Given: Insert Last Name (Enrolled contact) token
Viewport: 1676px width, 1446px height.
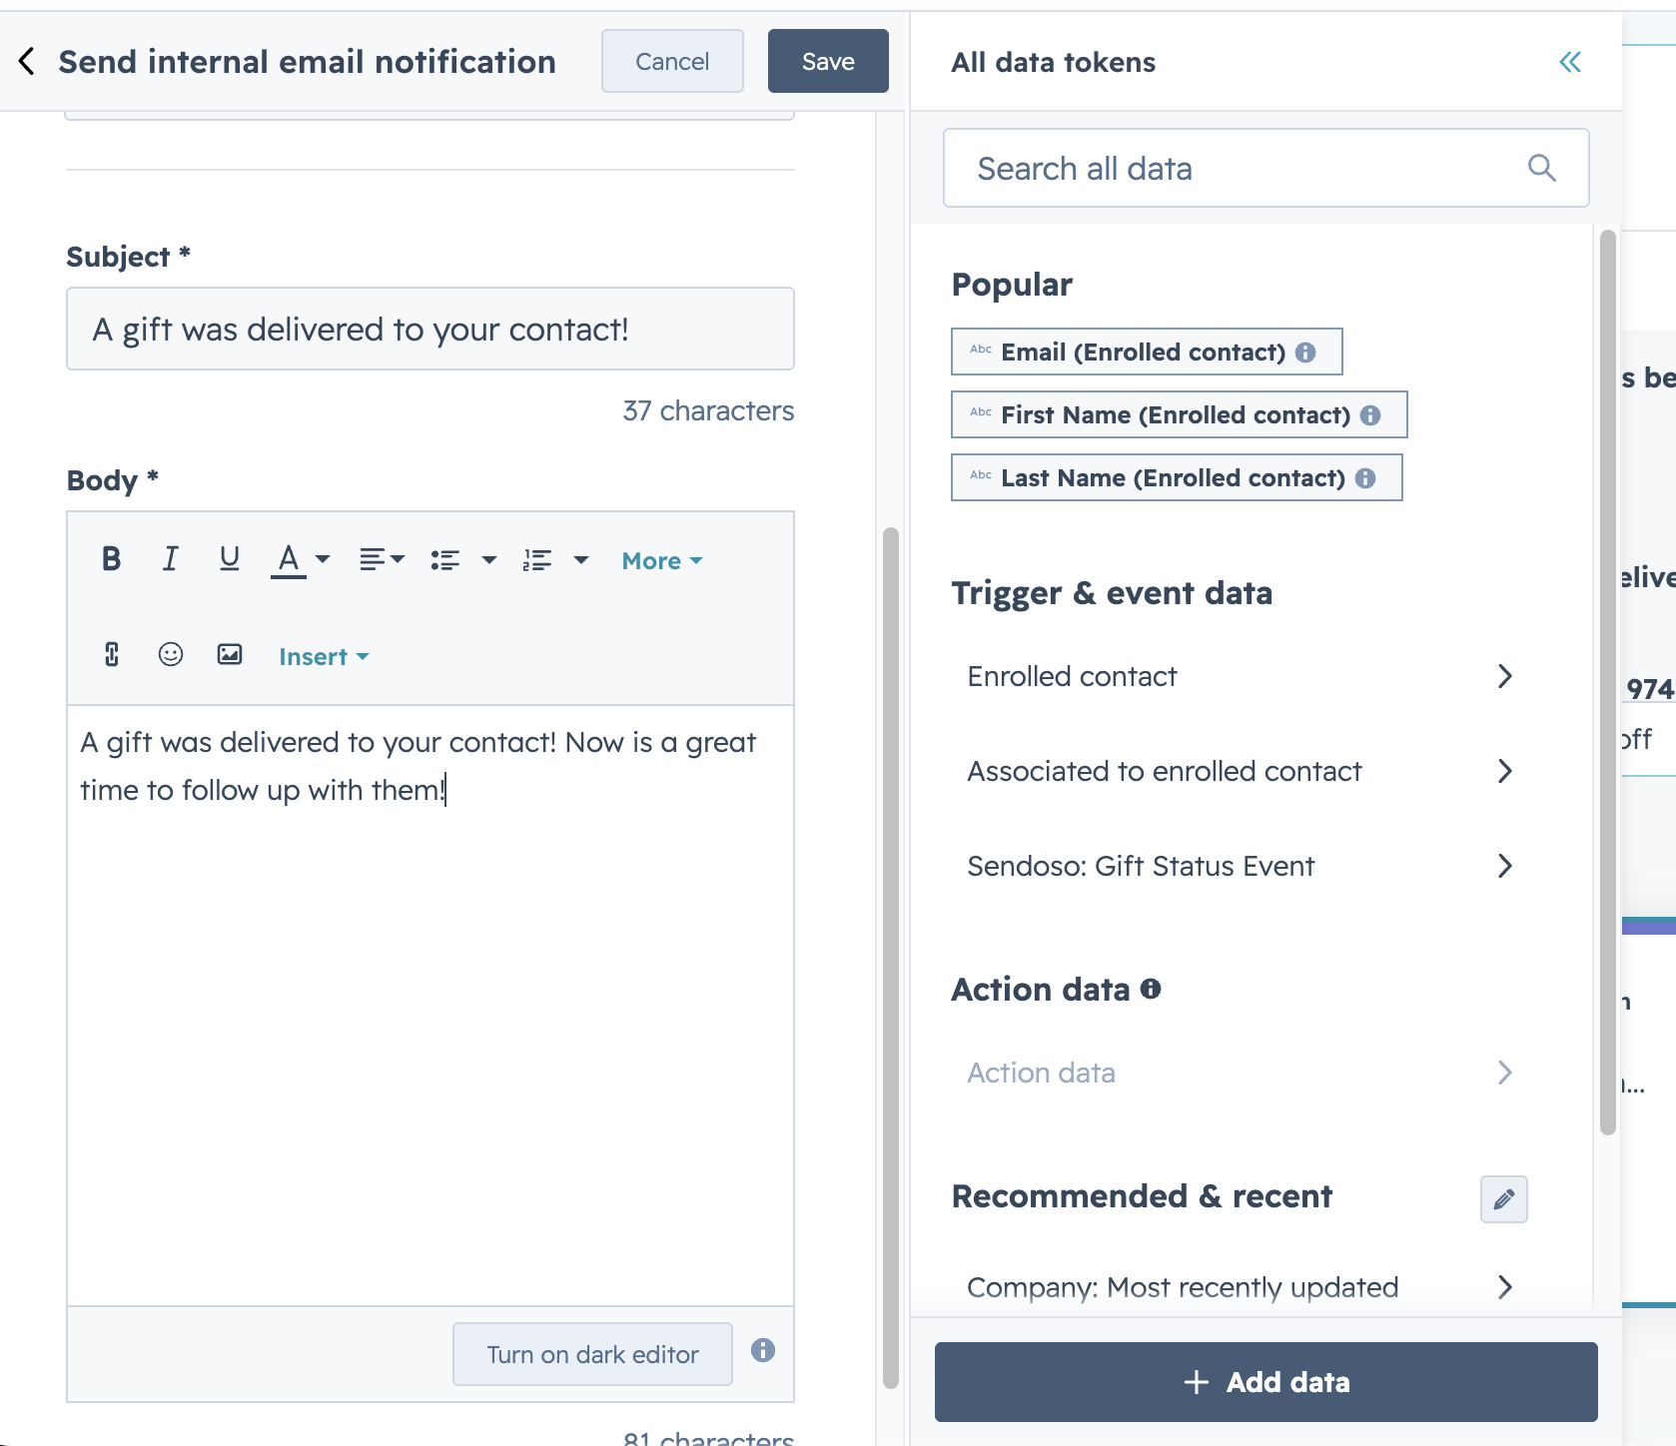Looking at the screenshot, I should tap(1177, 477).
